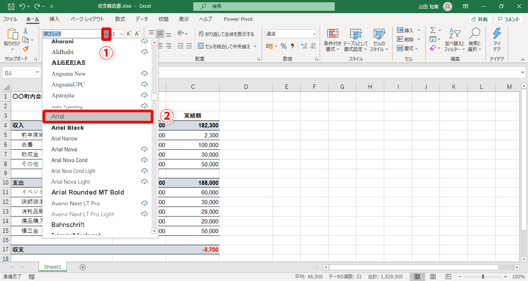528x281 pixels.
Task: Save the workbook with the floppy icon
Action: 11,7
